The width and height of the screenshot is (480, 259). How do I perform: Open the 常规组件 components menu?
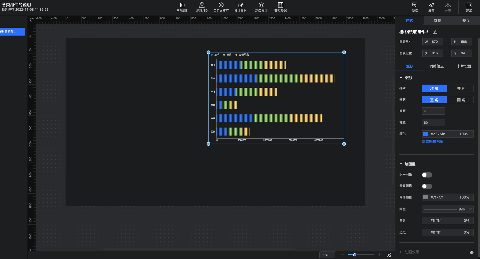coord(182,7)
